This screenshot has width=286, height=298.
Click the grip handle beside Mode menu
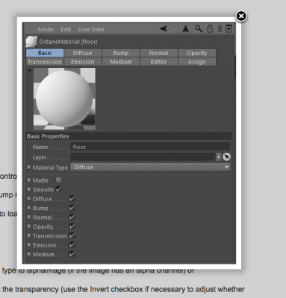[30, 29]
